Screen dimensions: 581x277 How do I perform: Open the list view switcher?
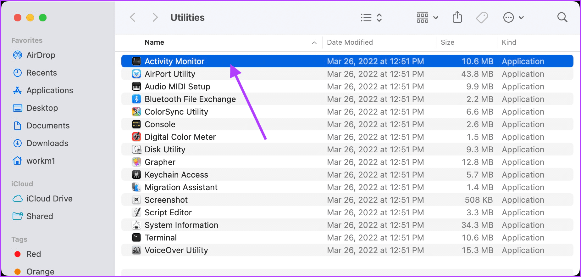point(371,17)
